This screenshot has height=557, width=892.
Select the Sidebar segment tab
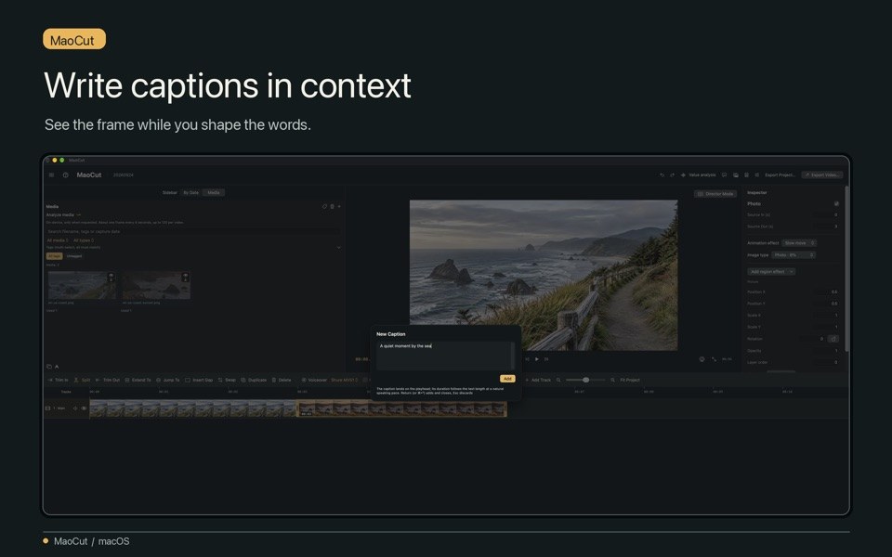[x=169, y=193]
